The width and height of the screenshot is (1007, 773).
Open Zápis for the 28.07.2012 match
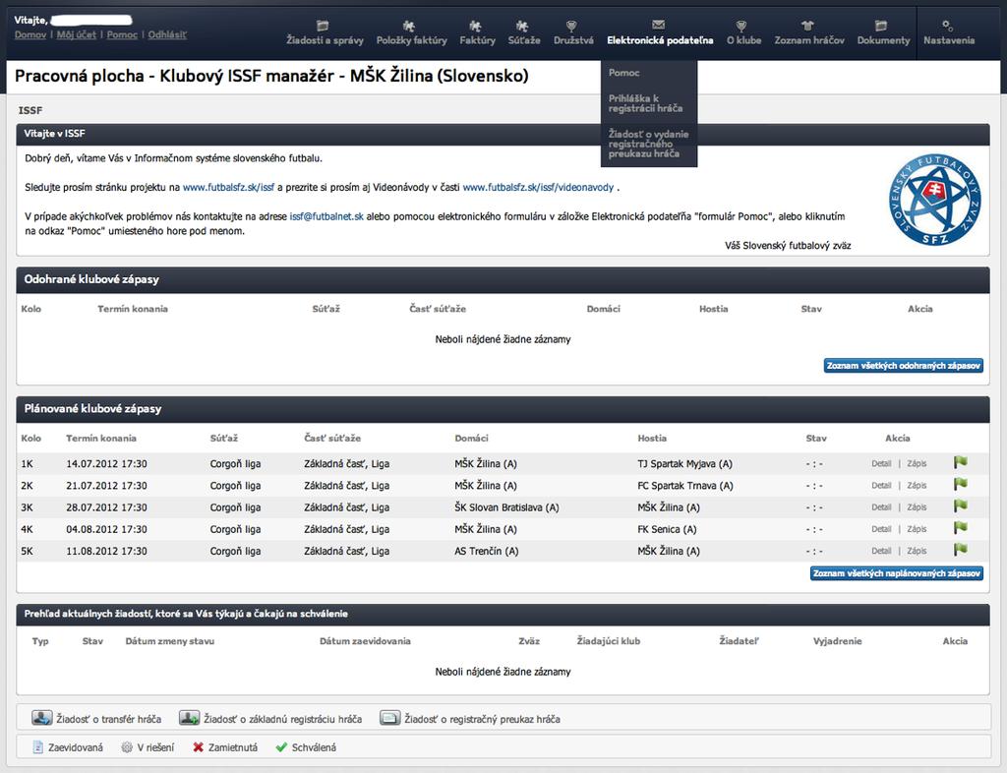coord(917,507)
